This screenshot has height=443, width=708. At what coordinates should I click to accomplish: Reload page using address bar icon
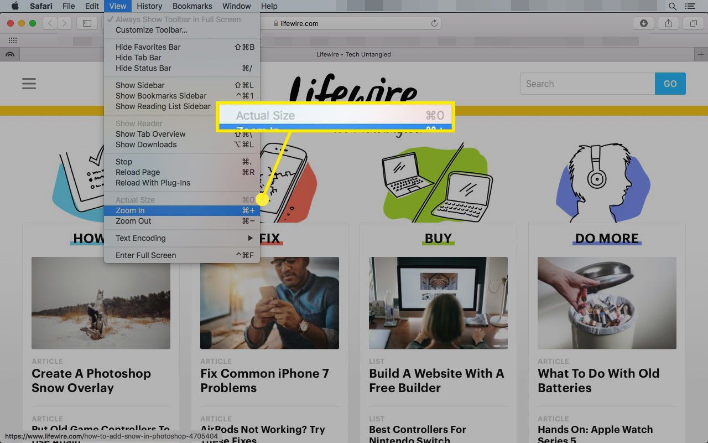pos(434,23)
